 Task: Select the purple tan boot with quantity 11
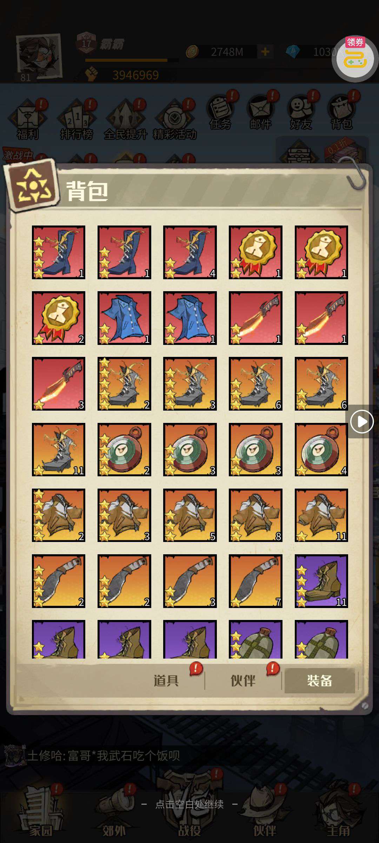(321, 581)
